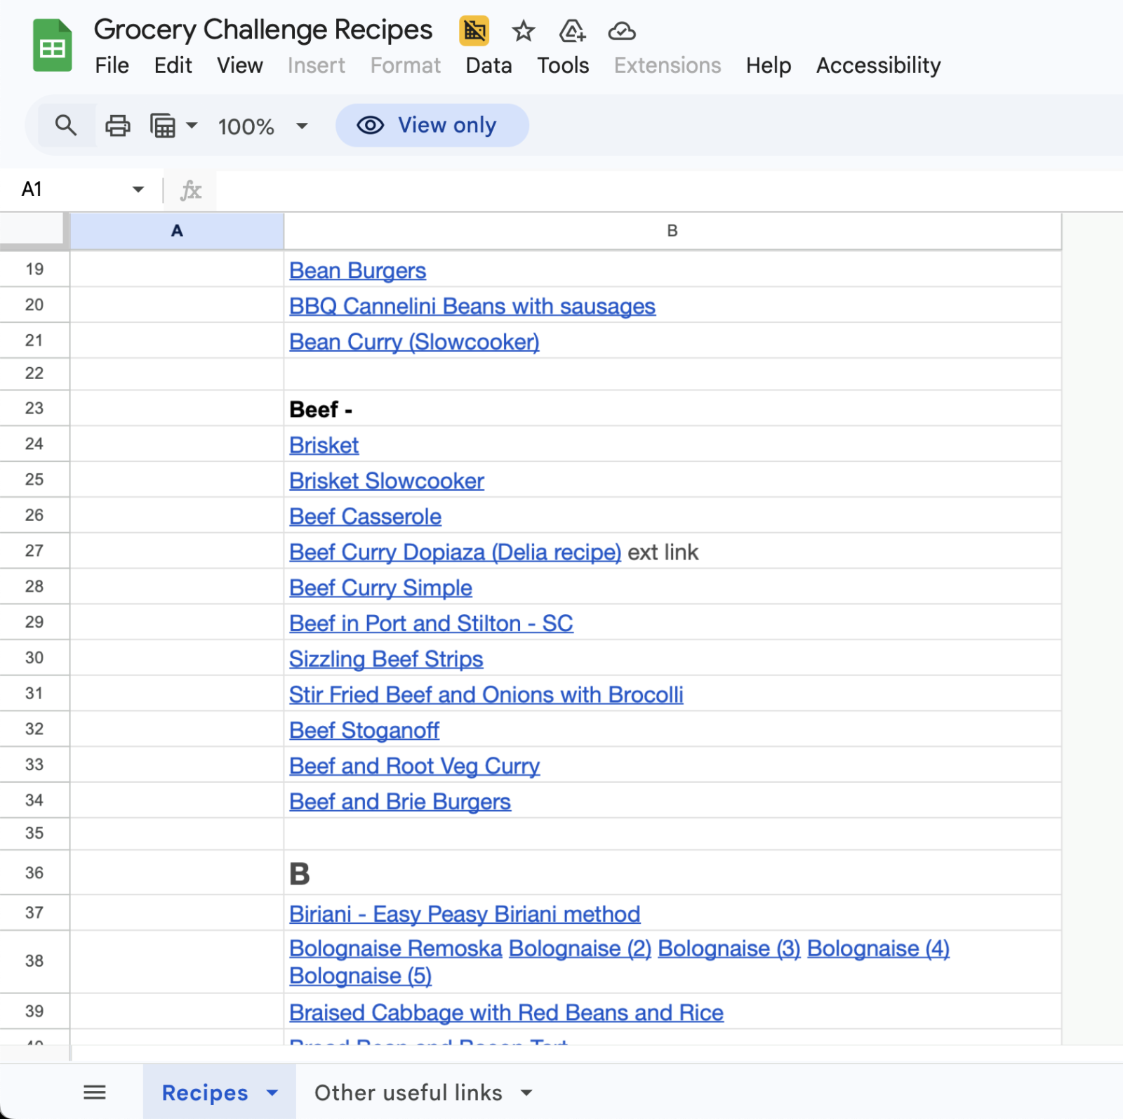The image size is (1123, 1119).
Task: Move spreadsheet using the move-to-folder icon
Action: pyautogui.click(x=571, y=31)
